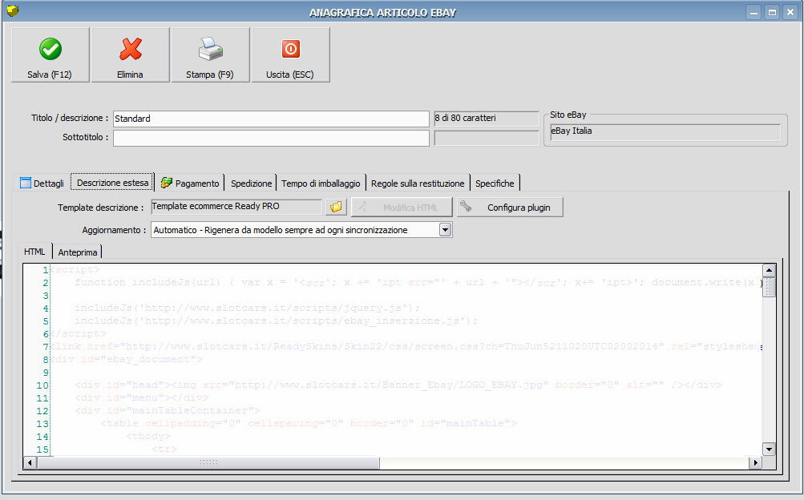Select the HTML sub-tab
This screenshot has height=500, width=804.
34,252
